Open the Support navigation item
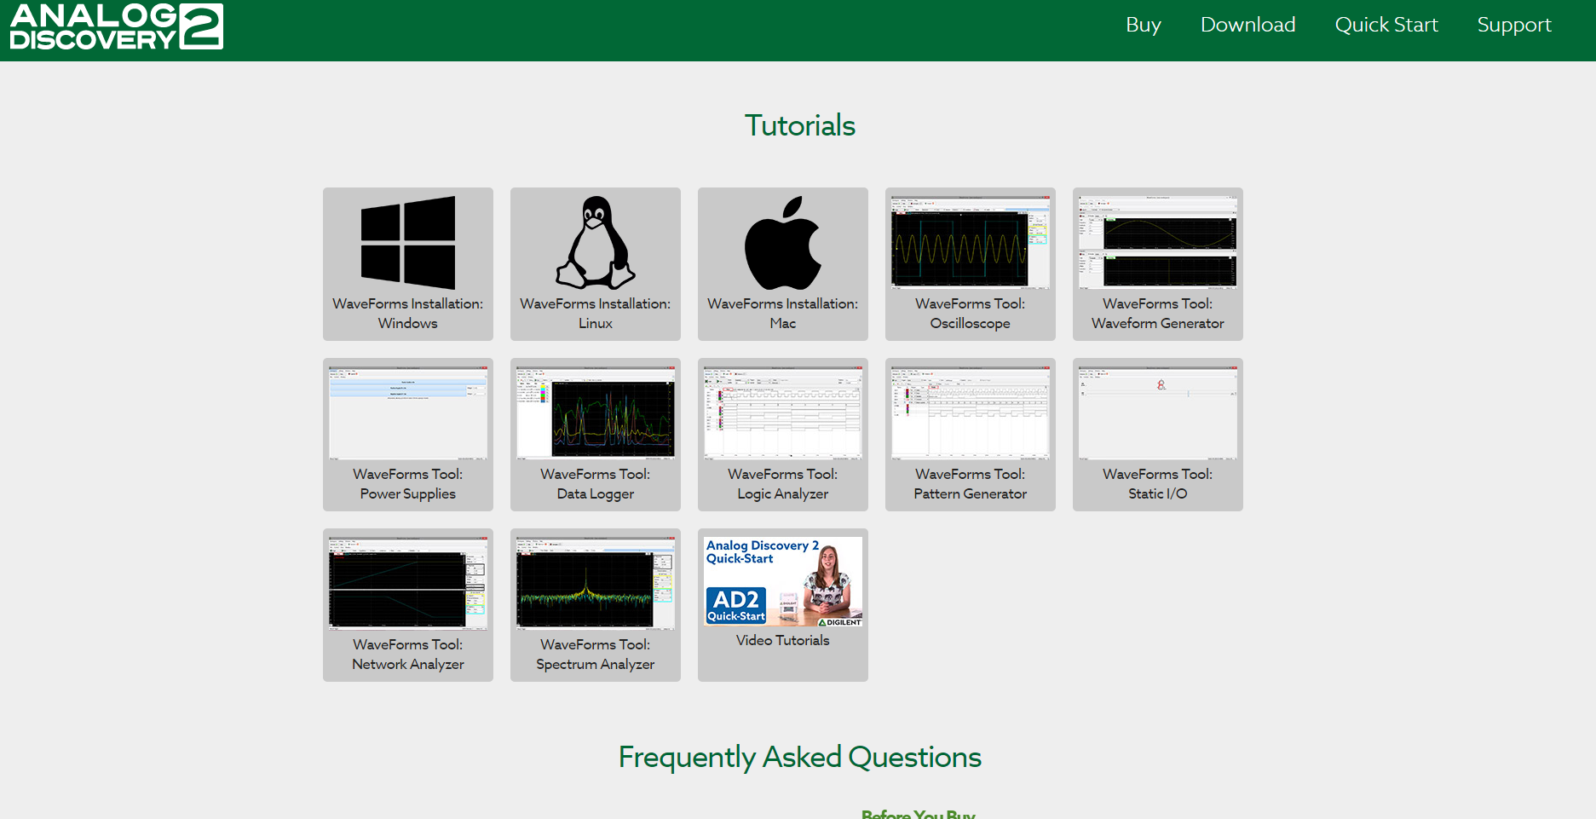The height and width of the screenshot is (819, 1596). tap(1513, 25)
